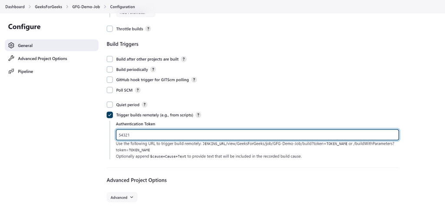Show help for GitHub hook trigger option
445x208 pixels.
[194, 80]
